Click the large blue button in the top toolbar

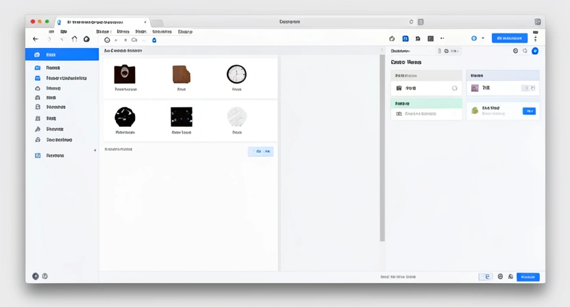click(509, 38)
